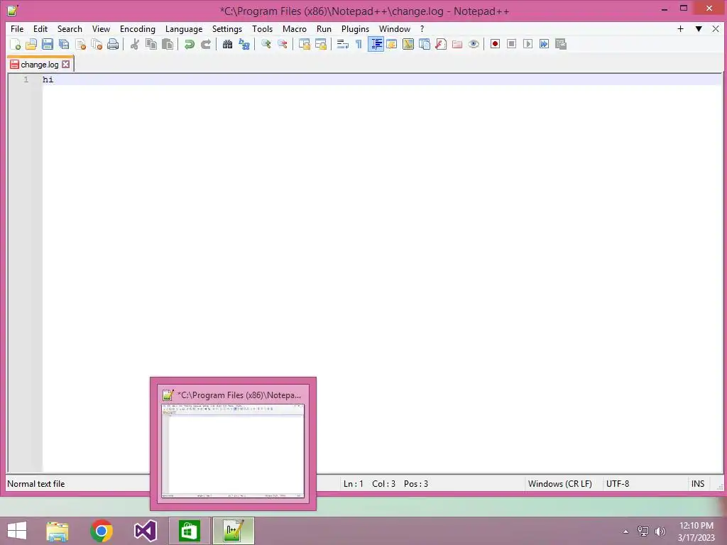
Task: Click the Save All icon
Action: 64,44
